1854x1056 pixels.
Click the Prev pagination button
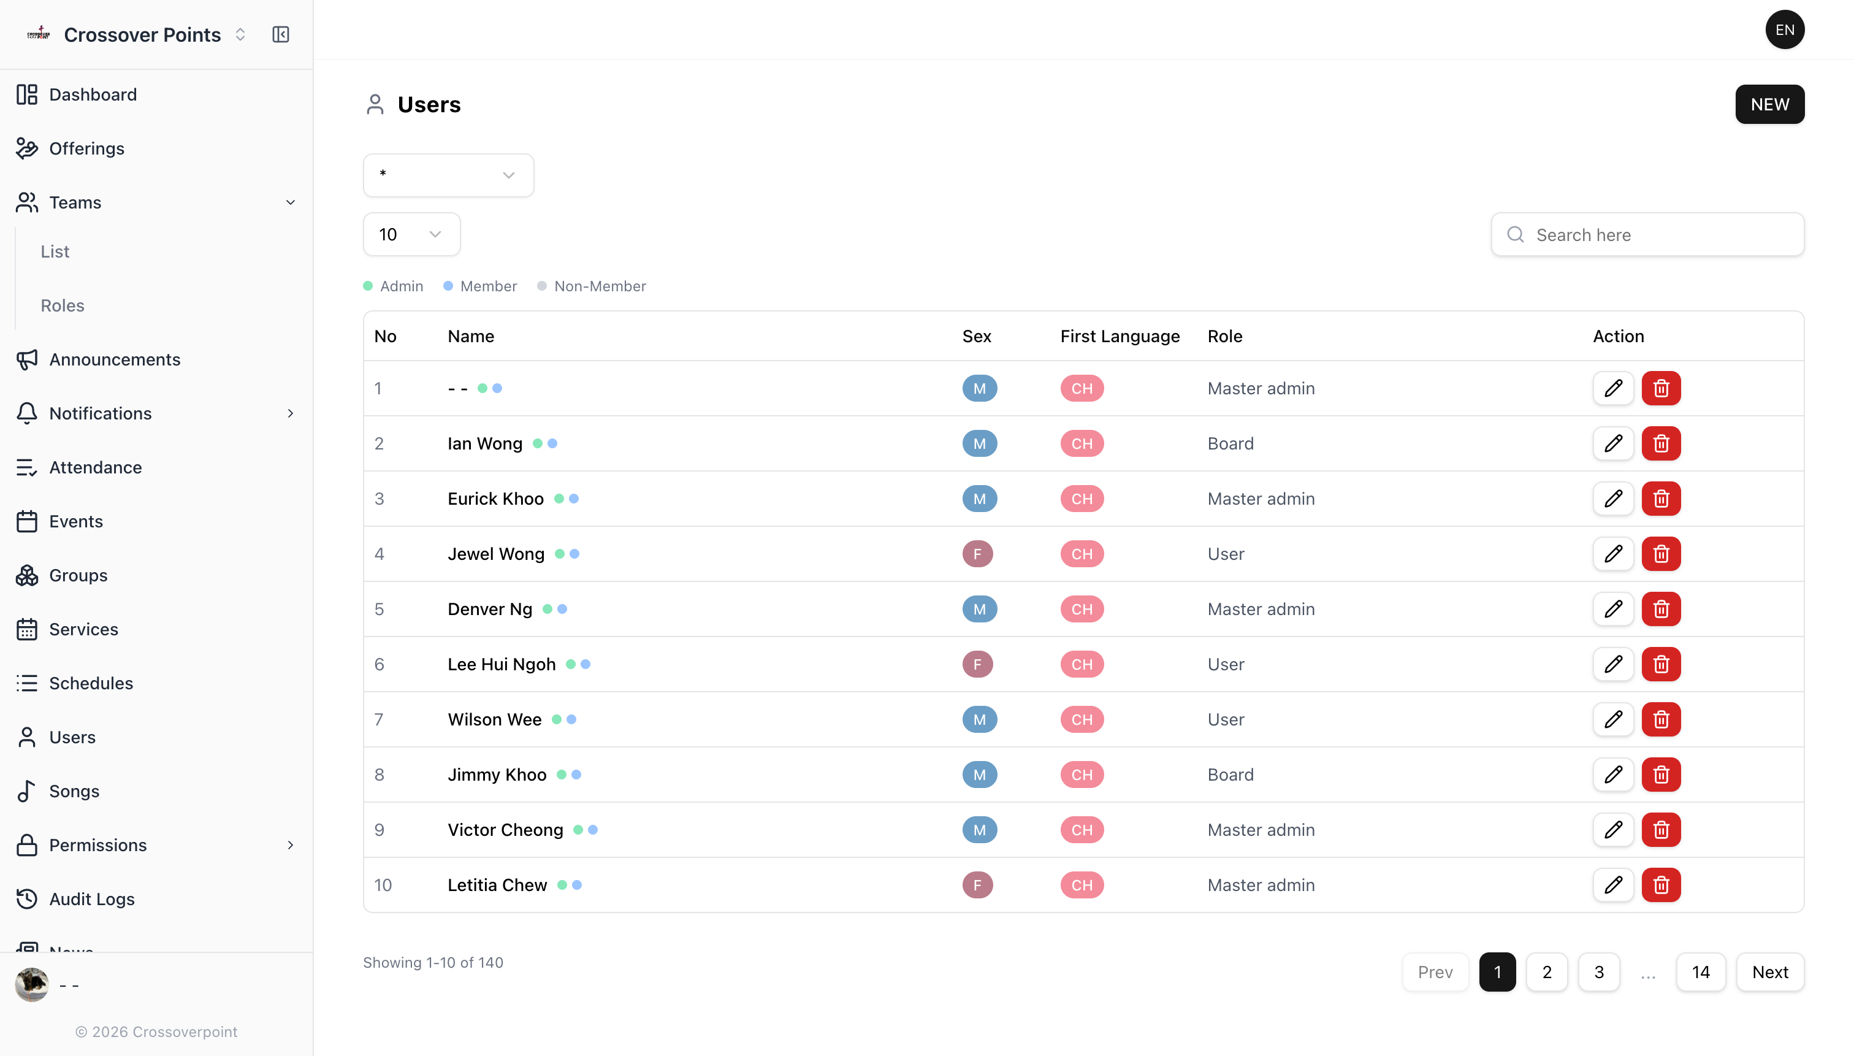[1435, 972]
